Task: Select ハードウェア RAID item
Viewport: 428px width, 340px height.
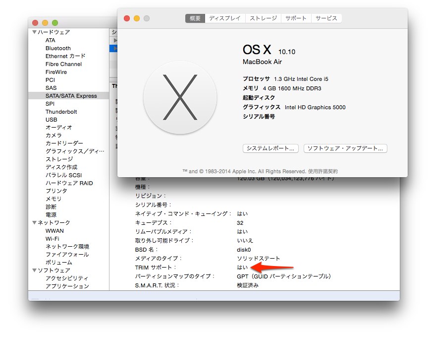Action: click(x=69, y=183)
